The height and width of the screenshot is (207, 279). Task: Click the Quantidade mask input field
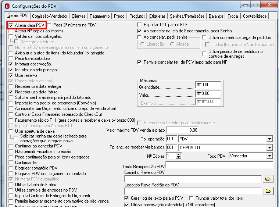click(208, 85)
